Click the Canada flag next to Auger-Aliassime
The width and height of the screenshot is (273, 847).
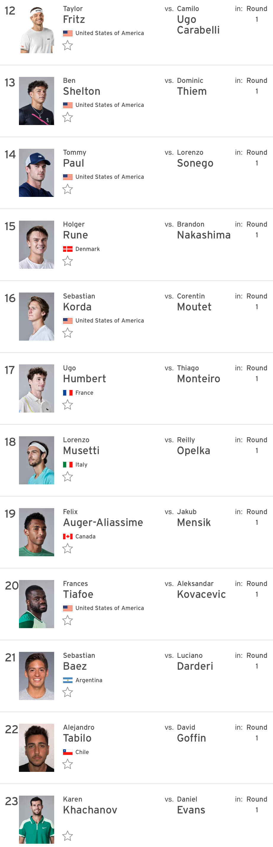68,536
